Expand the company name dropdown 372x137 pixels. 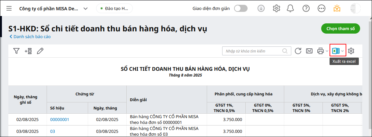tap(86, 9)
